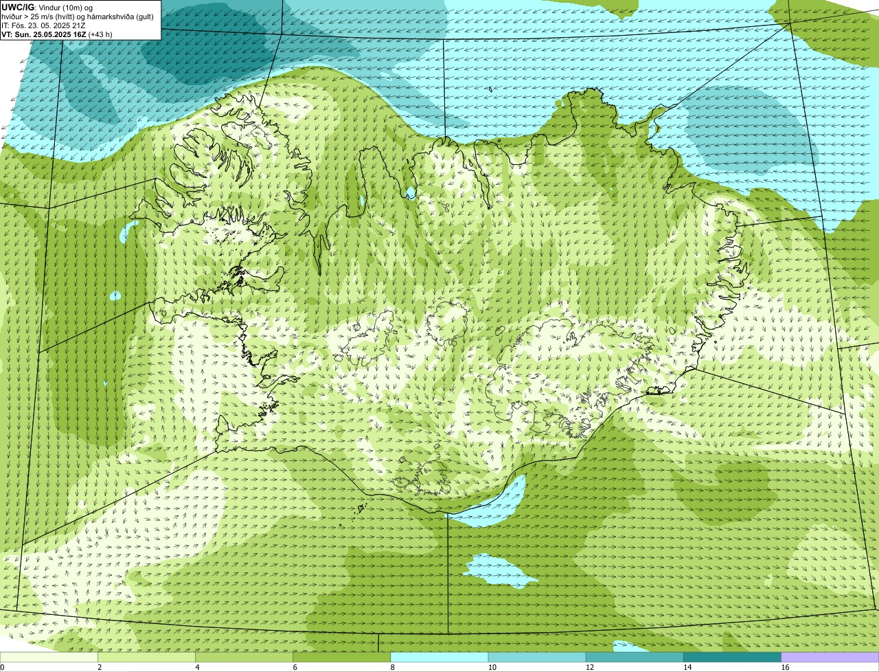Click the "VT: Sun. 25.05.2025 16Z (+43 h)" line
This screenshot has width=879, height=672.
click(x=57, y=34)
